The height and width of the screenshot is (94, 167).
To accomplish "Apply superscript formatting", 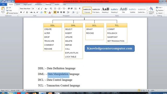I will pyautogui.click(x=37, y=12).
